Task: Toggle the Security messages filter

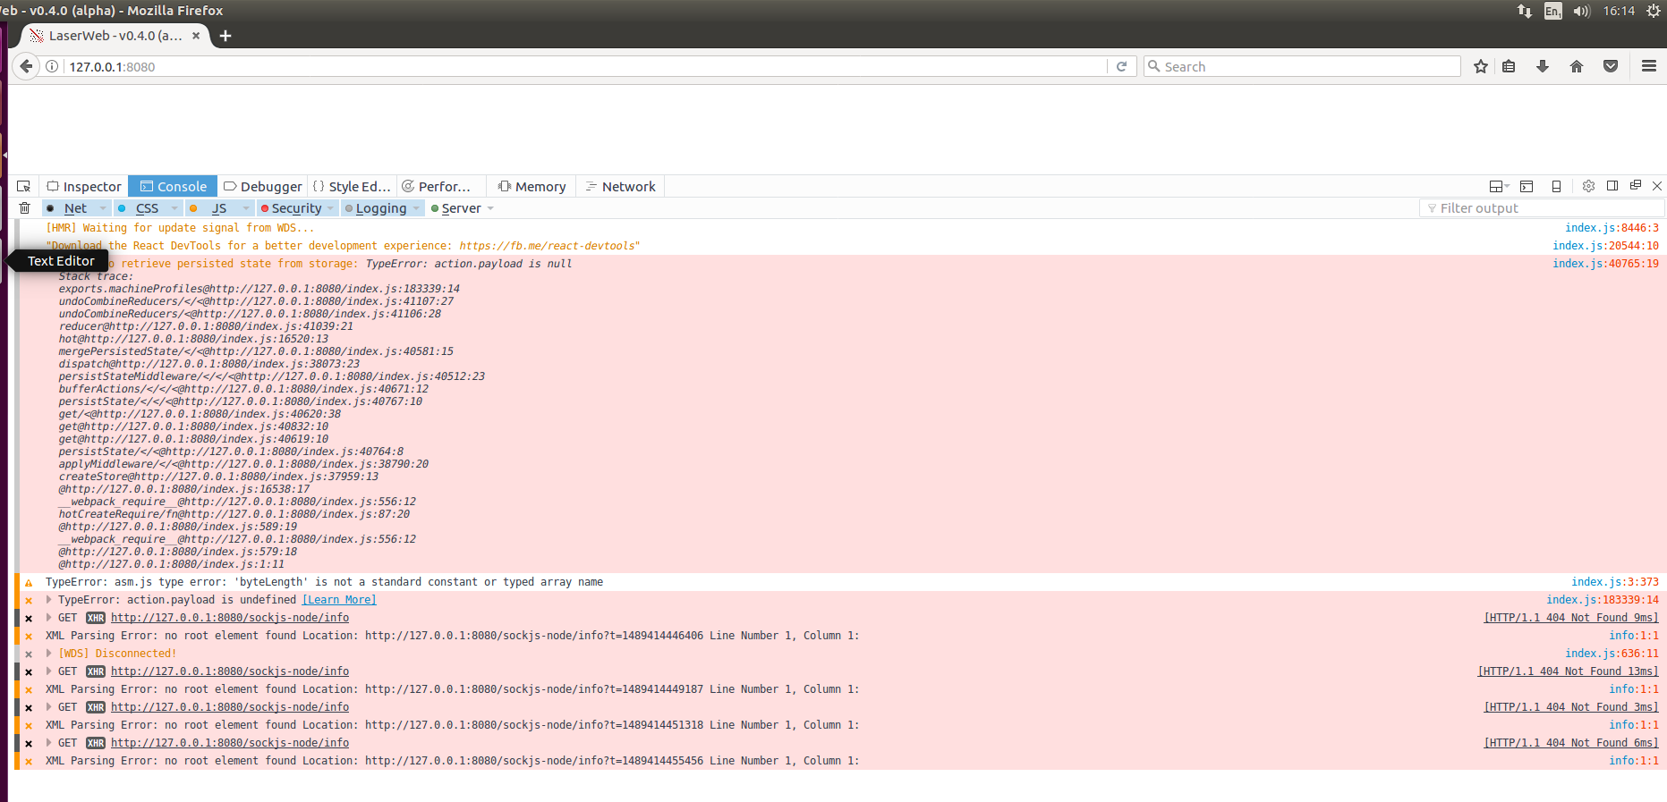Action: pyautogui.click(x=295, y=208)
